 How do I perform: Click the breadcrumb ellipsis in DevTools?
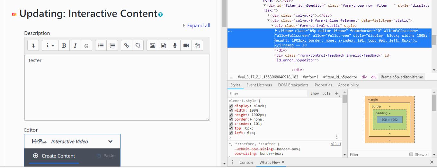[x=231, y=77]
